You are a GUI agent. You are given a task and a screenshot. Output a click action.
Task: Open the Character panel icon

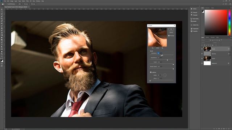[x=191, y=13]
